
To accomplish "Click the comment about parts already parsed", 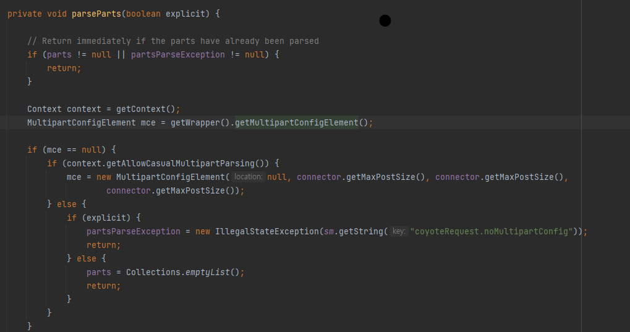I will click(x=172, y=41).
